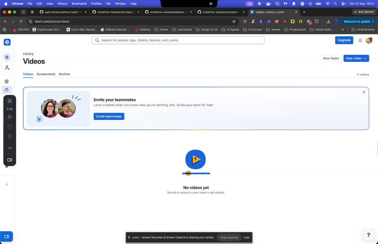Select the Library sidebar icon
378x244 pixels.
click(7, 90)
